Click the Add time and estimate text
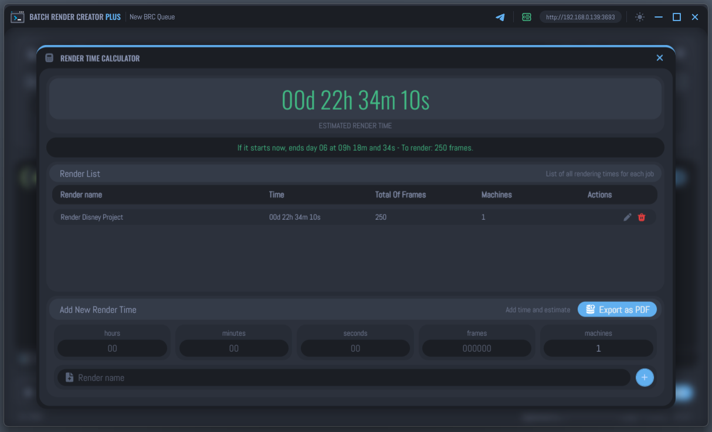The image size is (712, 432). [538, 309]
